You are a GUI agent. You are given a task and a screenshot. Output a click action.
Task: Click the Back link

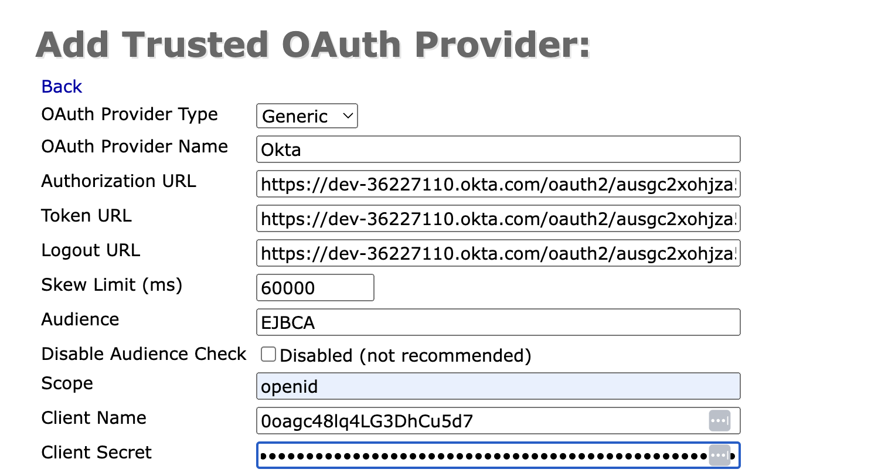pos(62,87)
